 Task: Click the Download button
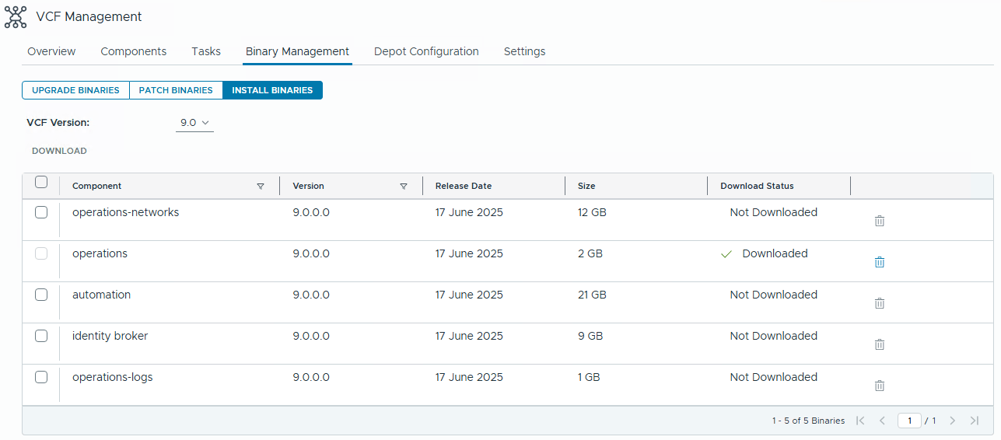pos(59,151)
